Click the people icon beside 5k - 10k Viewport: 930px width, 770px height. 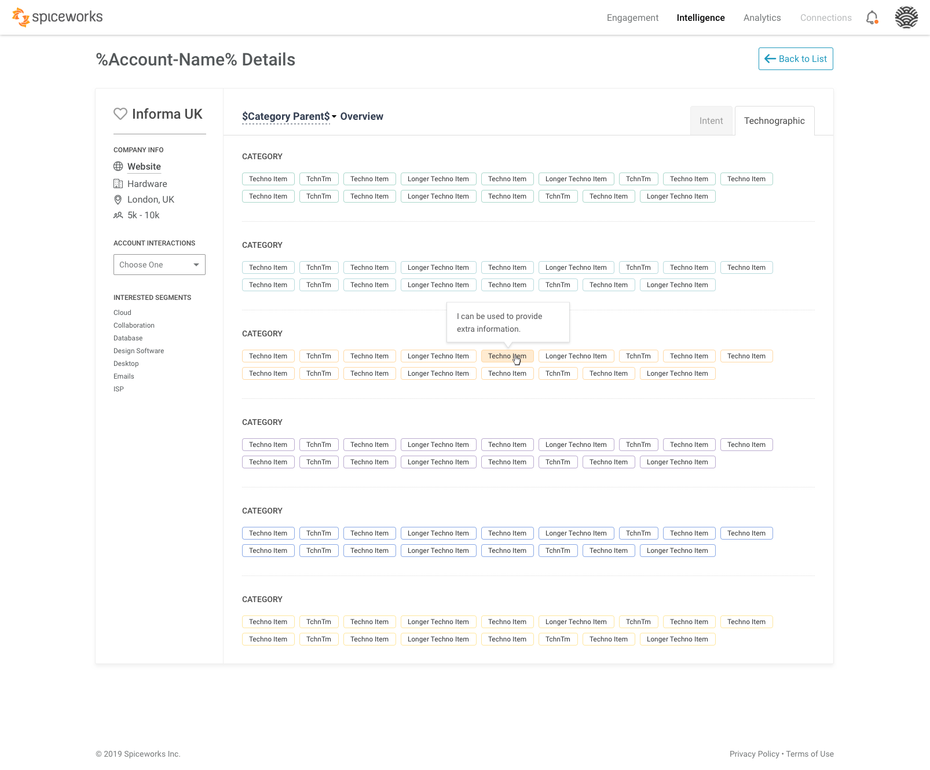[118, 215]
